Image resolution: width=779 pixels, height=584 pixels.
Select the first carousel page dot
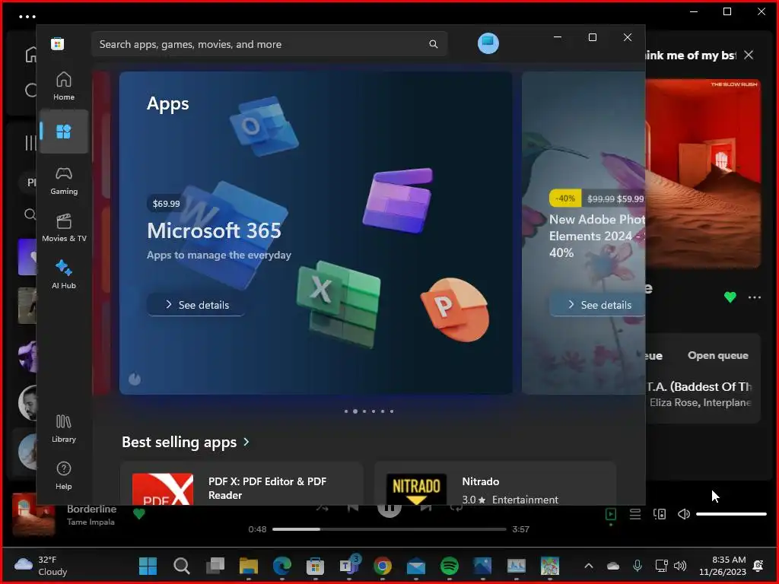click(346, 411)
